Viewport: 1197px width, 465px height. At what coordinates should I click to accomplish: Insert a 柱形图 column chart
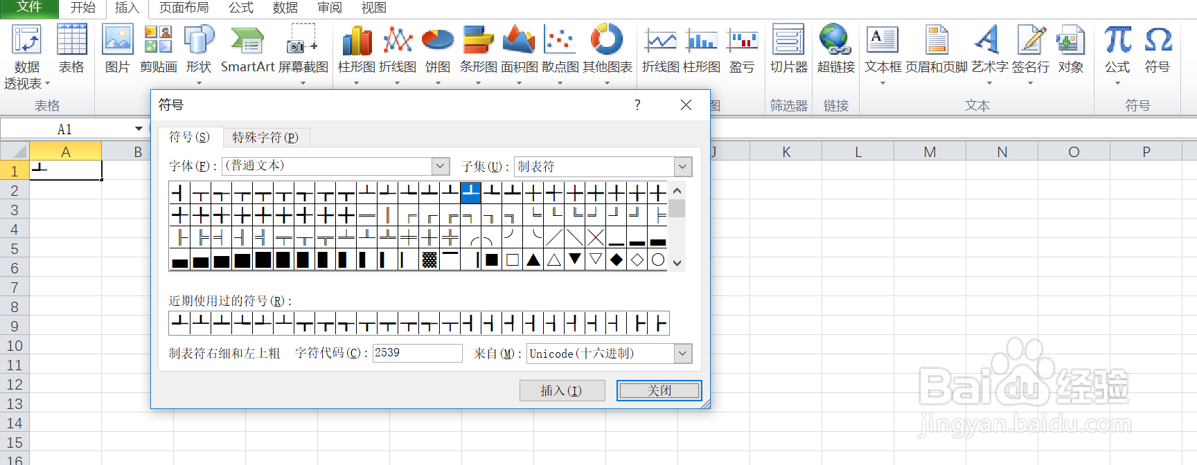pyautogui.click(x=357, y=54)
